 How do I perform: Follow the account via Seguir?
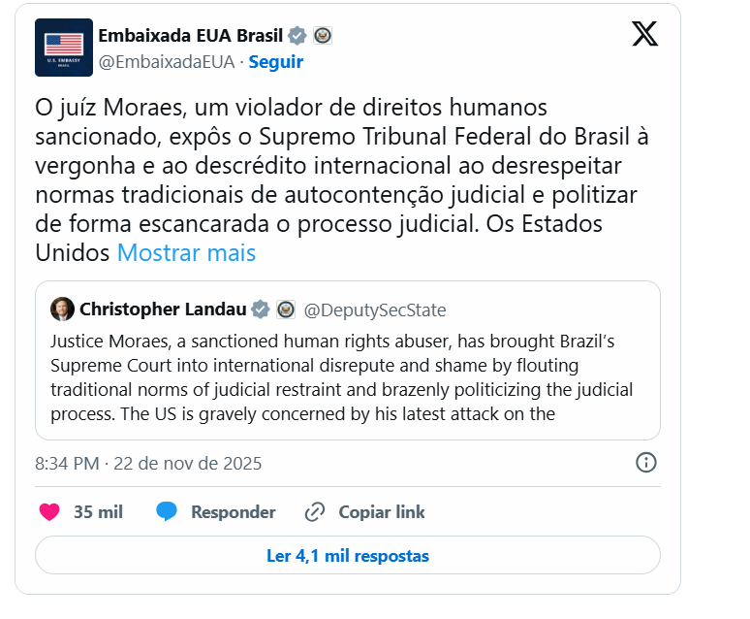coord(276,62)
